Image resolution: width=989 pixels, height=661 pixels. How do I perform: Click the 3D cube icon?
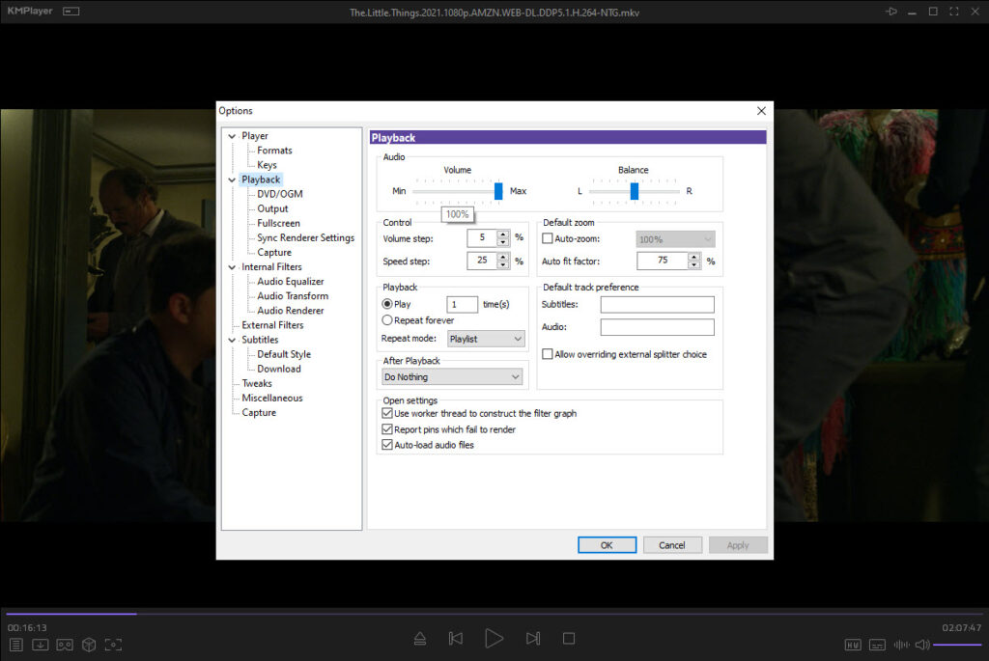pos(89,645)
